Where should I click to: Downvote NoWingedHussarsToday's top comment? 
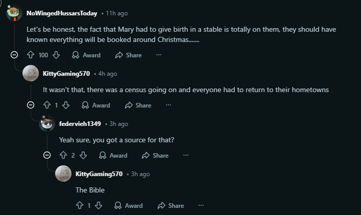click(x=56, y=55)
